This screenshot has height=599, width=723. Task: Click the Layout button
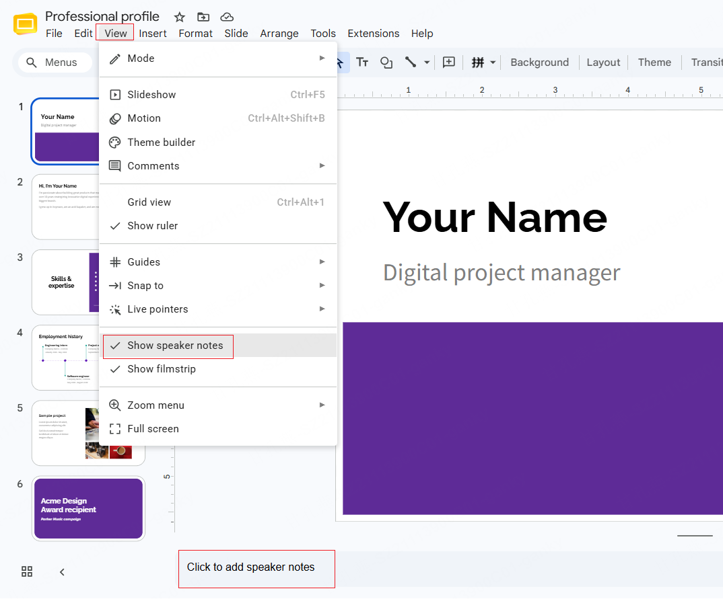(603, 62)
